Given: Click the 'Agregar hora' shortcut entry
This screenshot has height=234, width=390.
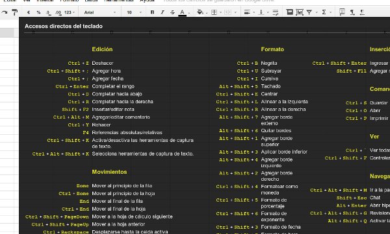Looking at the screenshot, I should [x=106, y=71].
